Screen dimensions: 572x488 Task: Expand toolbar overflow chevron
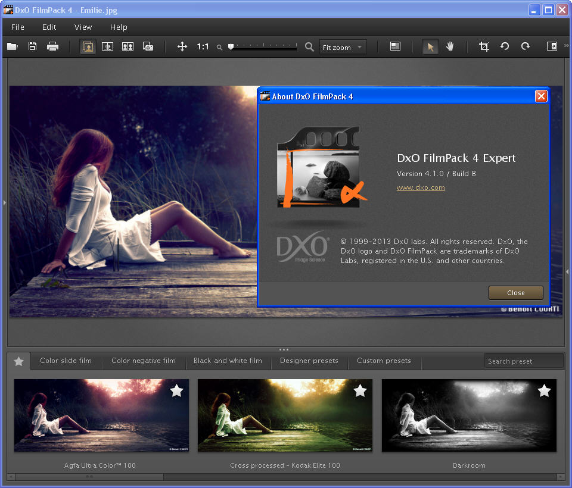[566, 46]
